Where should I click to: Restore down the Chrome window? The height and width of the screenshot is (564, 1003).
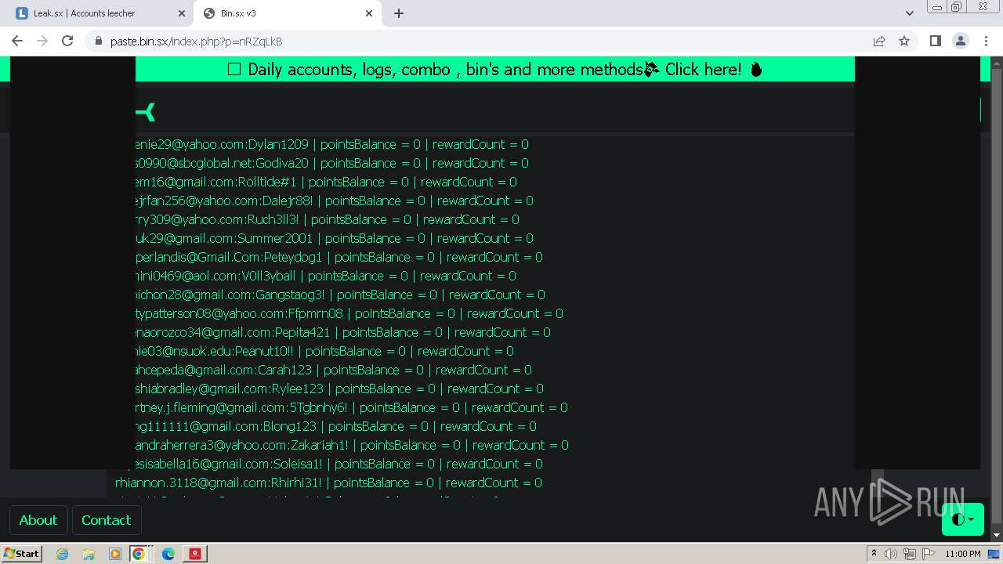957,7
